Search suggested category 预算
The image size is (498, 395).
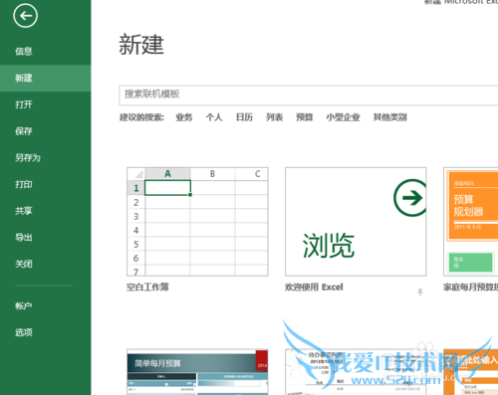[305, 117]
